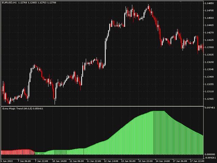This screenshot has height=163, width=217.
Task: Select the 1.13835 price label
Action: [210, 55]
